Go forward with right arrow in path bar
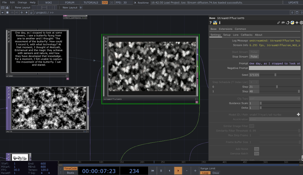Viewport: 303px width, 175px height. point(17,12)
